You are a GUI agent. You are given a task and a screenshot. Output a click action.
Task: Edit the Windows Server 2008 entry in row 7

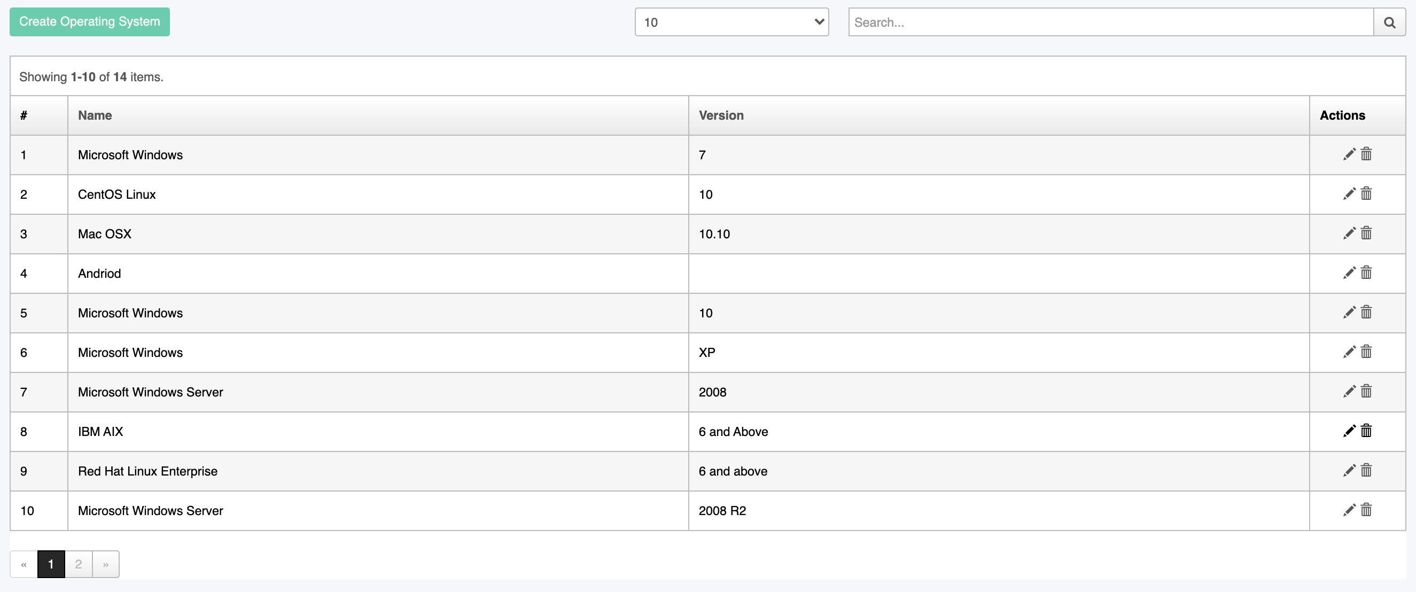click(1349, 392)
